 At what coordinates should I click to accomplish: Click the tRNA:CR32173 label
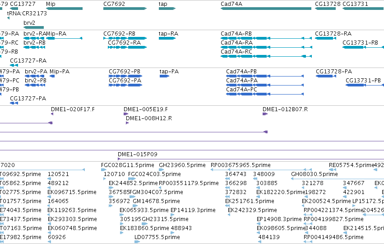point(27,14)
